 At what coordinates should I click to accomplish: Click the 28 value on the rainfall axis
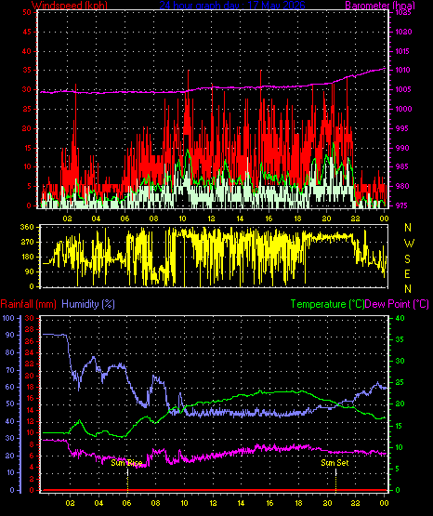pos(30,329)
